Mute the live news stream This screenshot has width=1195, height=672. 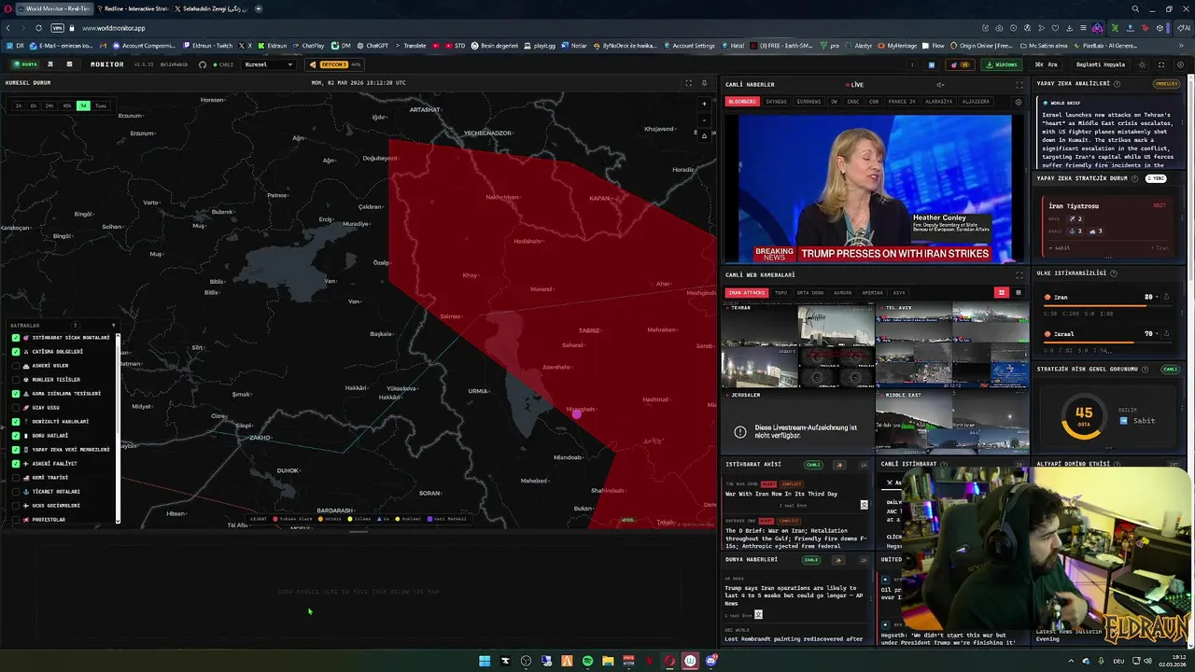tap(940, 85)
